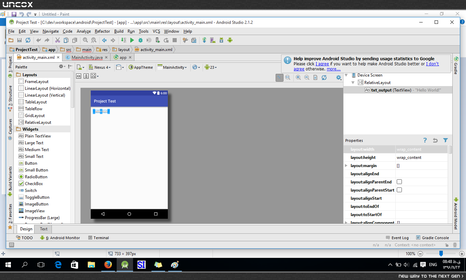Click Zoom Out in the design toolbar
The height and width of the screenshot is (280, 466).
[307, 78]
